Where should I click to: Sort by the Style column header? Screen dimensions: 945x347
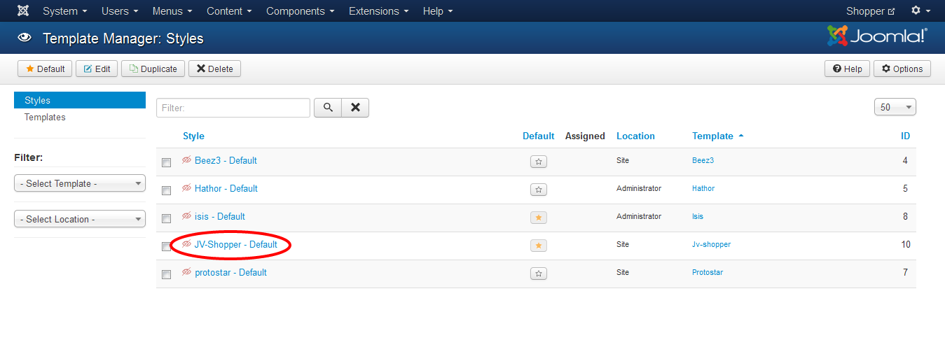(x=193, y=136)
